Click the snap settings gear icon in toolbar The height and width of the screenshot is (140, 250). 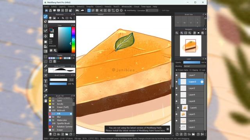coord(121,10)
